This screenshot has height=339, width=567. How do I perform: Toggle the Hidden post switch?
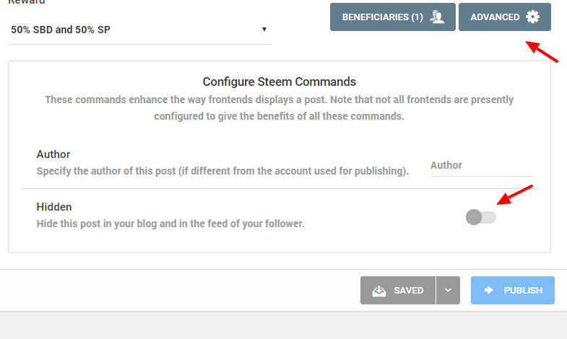point(481,216)
